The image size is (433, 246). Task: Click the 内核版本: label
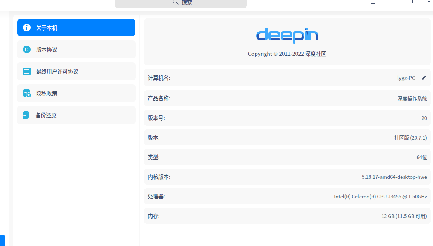159,177
